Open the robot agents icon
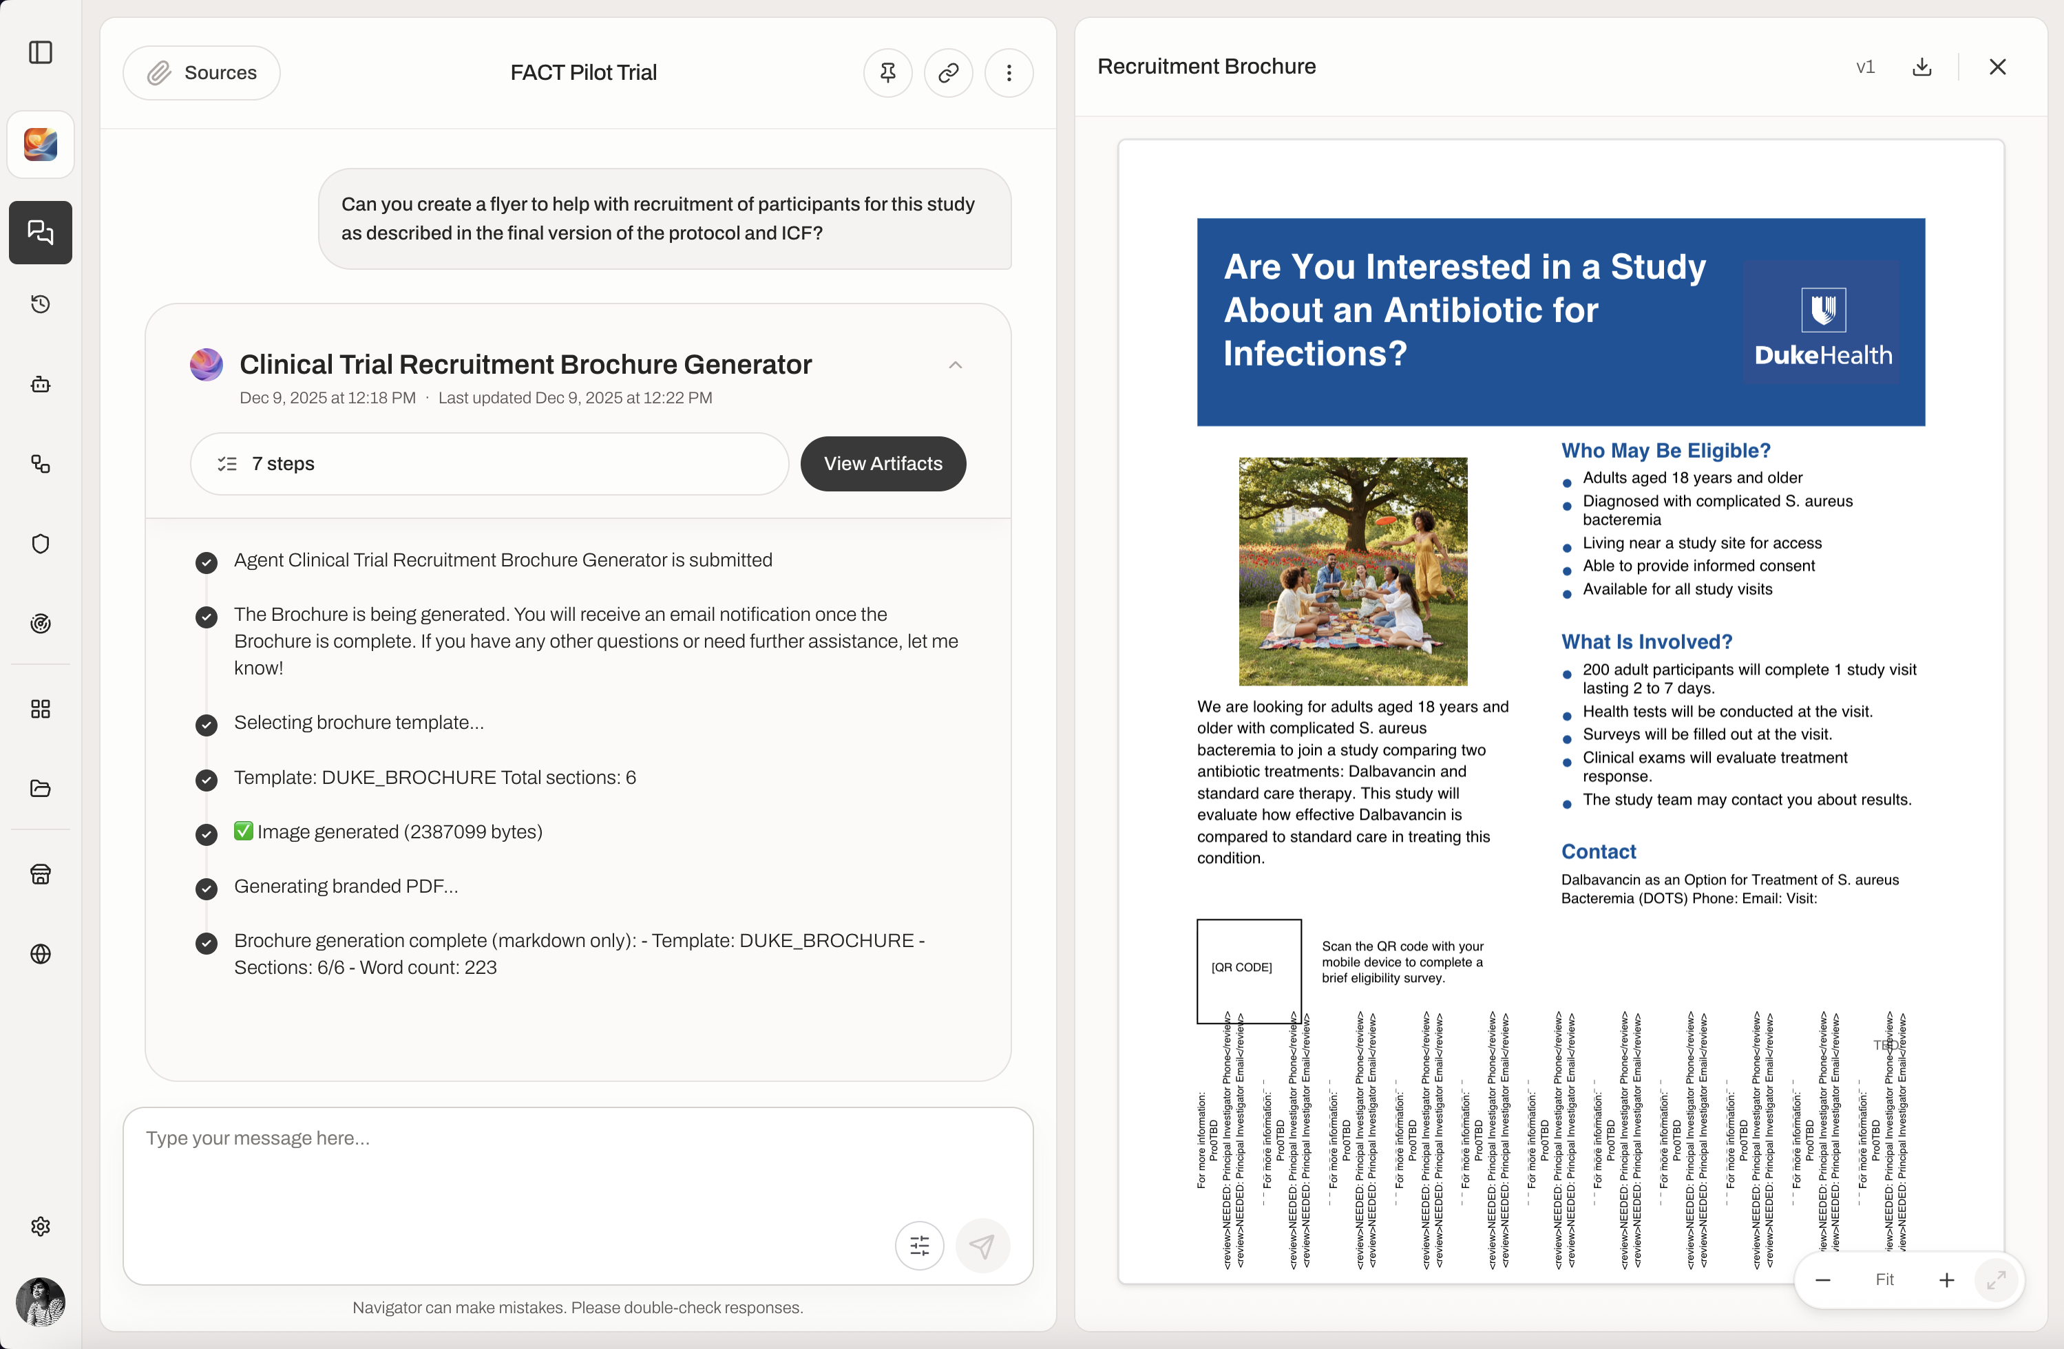The image size is (2064, 1349). 41,384
